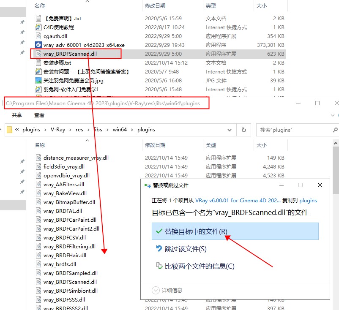Open C4D使用教程 internet shortcut
Screen dimensions: 339x310
click(x=59, y=27)
